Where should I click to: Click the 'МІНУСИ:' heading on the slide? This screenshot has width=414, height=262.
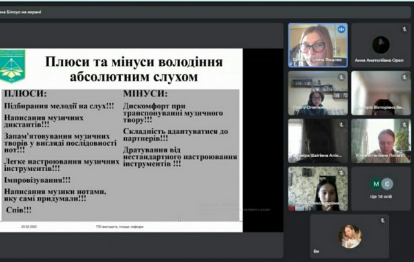click(145, 94)
